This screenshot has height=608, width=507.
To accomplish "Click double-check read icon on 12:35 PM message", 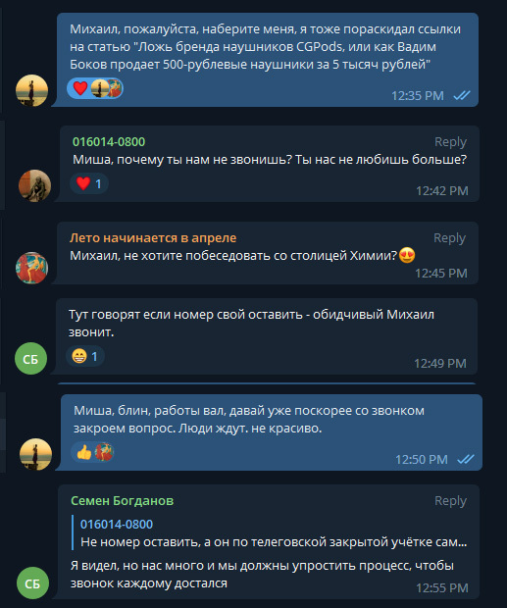I will tap(462, 95).
